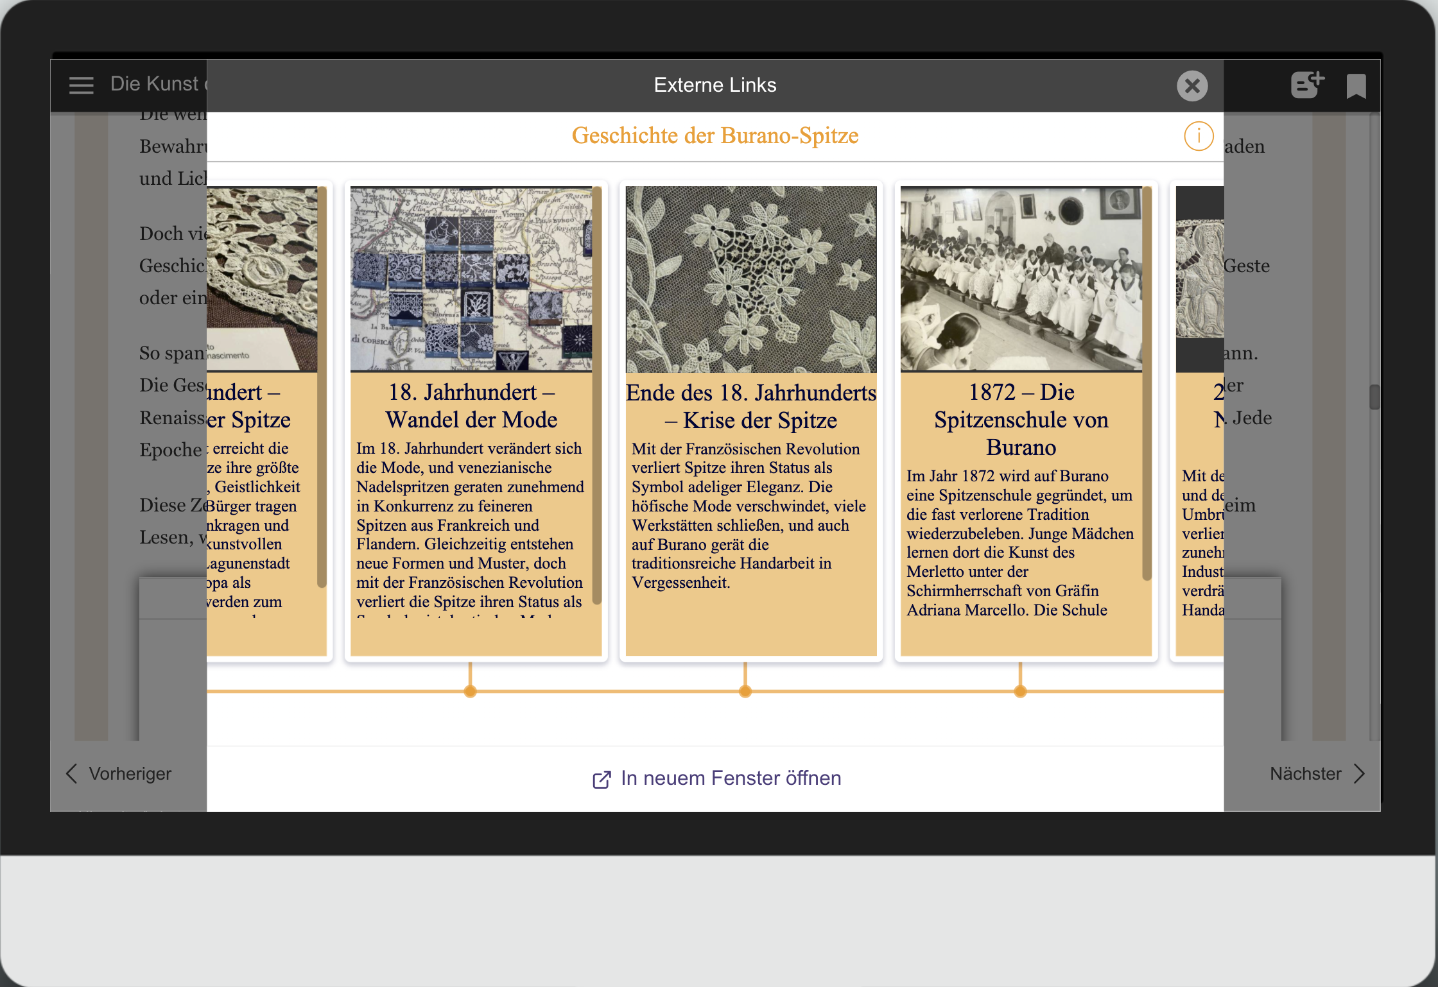Open the hamburger menu
This screenshot has width=1438, height=987.
pyautogui.click(x=82, y=85)
